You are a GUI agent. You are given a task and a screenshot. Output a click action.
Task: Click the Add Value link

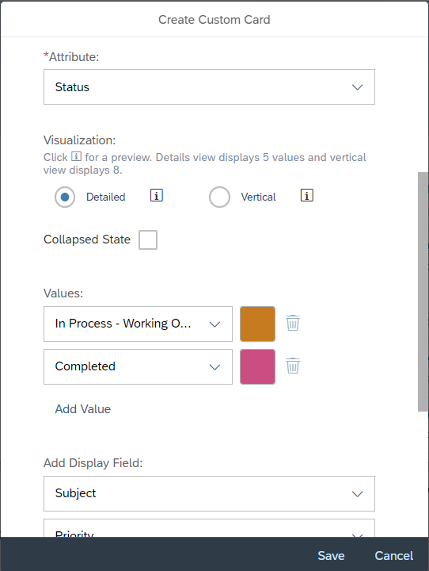(83, 409)
